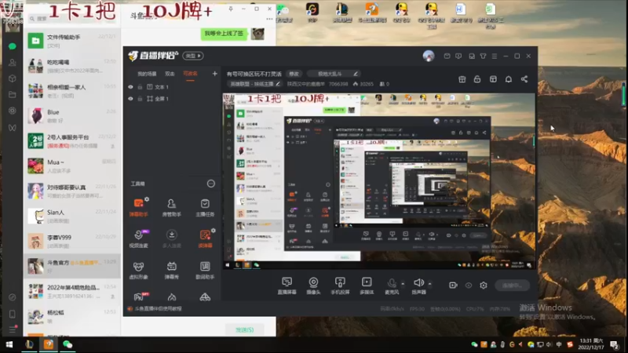Screen dimensions: 628x353
Task: Open the WeChat favorites cube tab
Action: tap(12, 78)
